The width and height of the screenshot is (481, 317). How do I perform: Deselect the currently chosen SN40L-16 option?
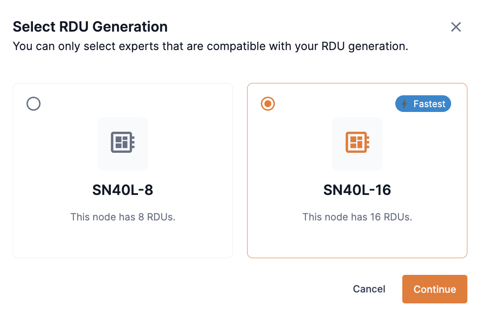coord(268,104)
